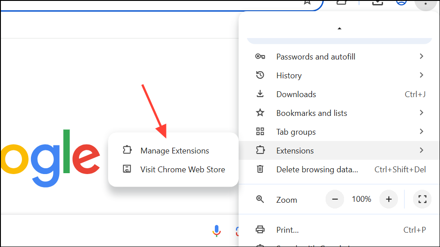The width and height of the screenshot is (440, 247).
Task: Expand the Tab groups submenu arrow
Action: (421, 132)
